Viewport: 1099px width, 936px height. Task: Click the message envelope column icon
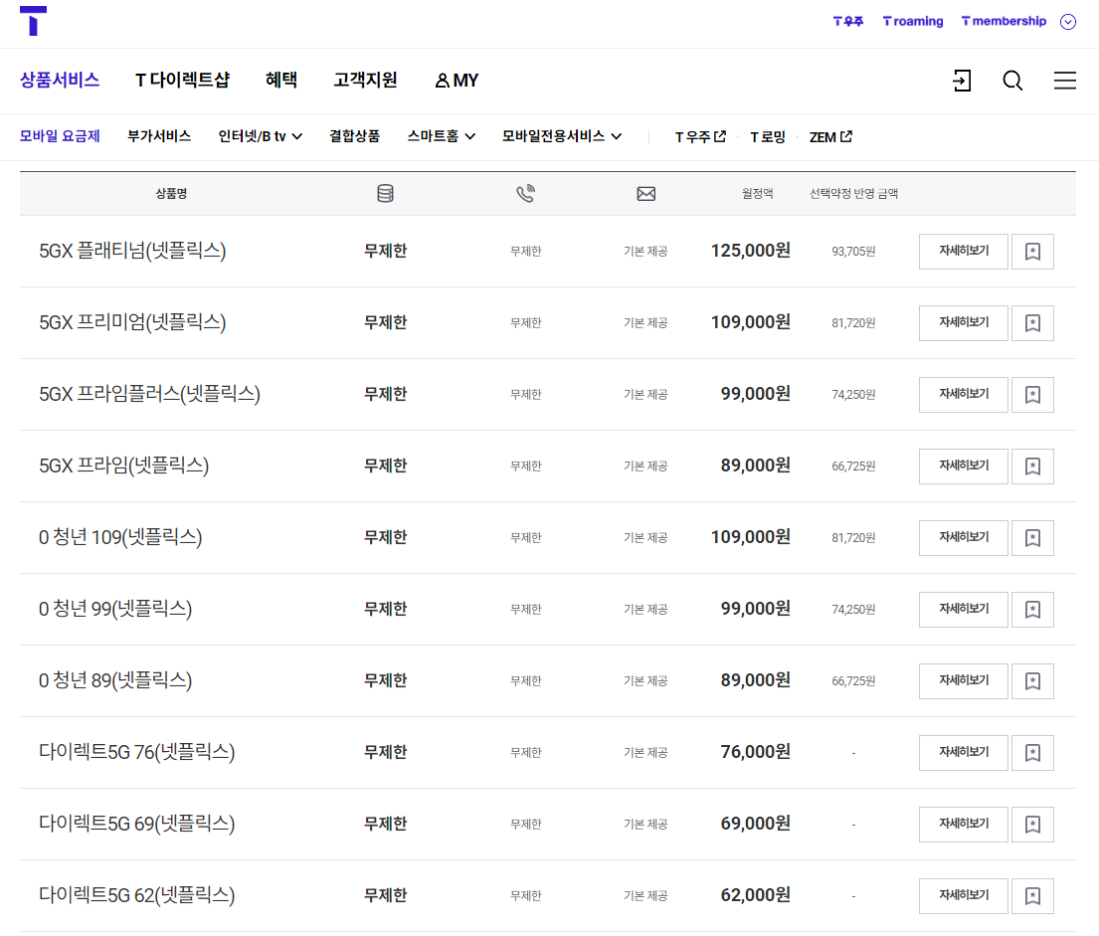pyautogui.click(x=645, y=194)
